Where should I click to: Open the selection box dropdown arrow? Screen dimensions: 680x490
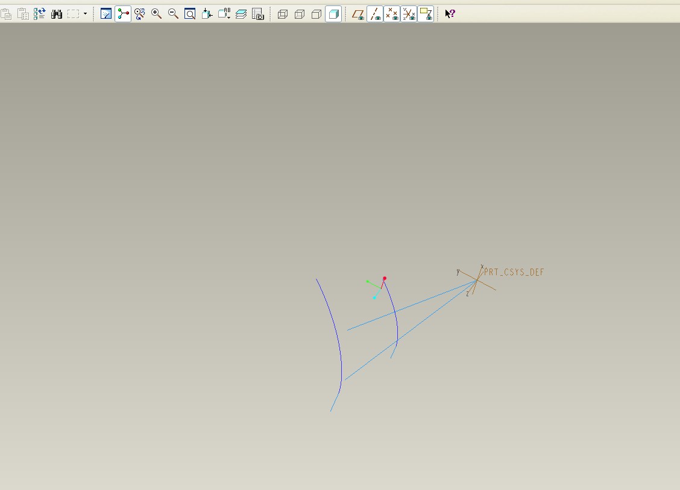[85, 14]
